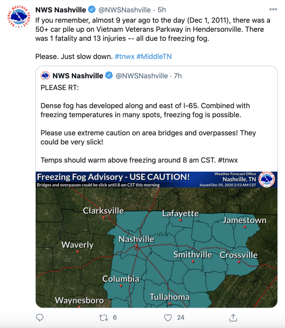Click the NWS Nashville profile avatar logo

coord(19,17)
